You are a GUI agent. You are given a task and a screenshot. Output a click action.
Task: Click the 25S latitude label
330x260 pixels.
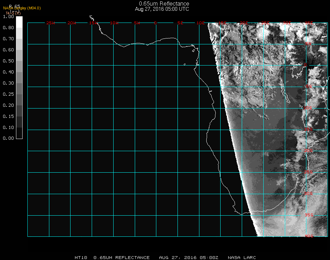coord(308,172)
